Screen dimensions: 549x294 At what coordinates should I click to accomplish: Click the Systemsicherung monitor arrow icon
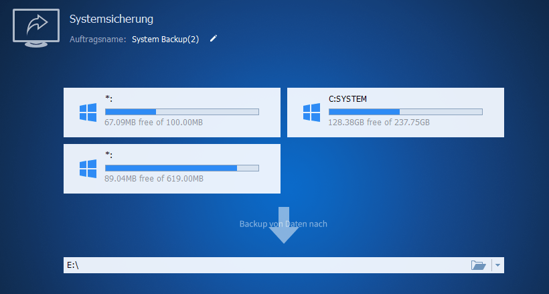tap(36, 28)
